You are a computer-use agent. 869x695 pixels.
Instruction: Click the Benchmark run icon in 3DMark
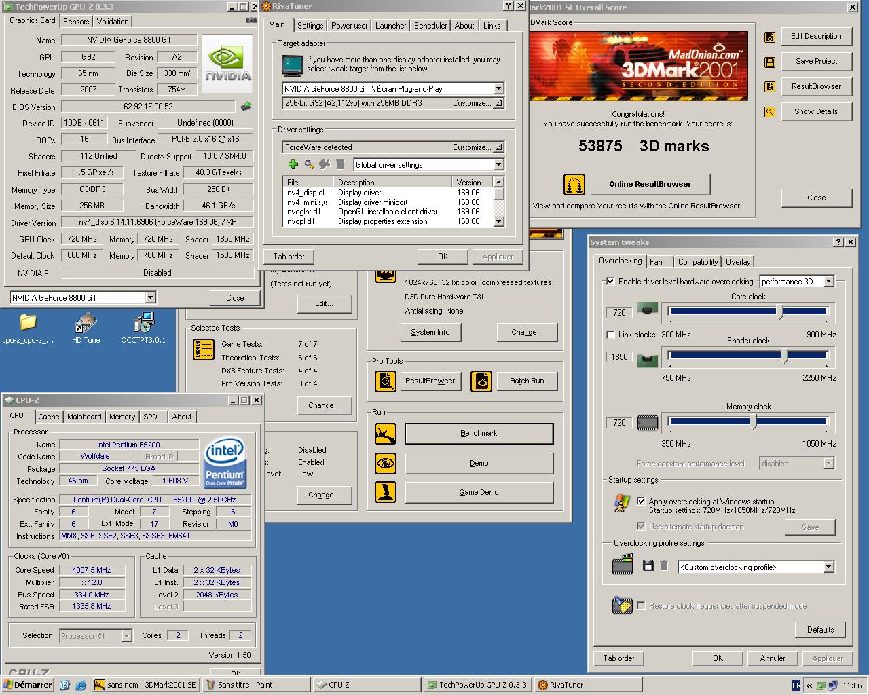386,433
